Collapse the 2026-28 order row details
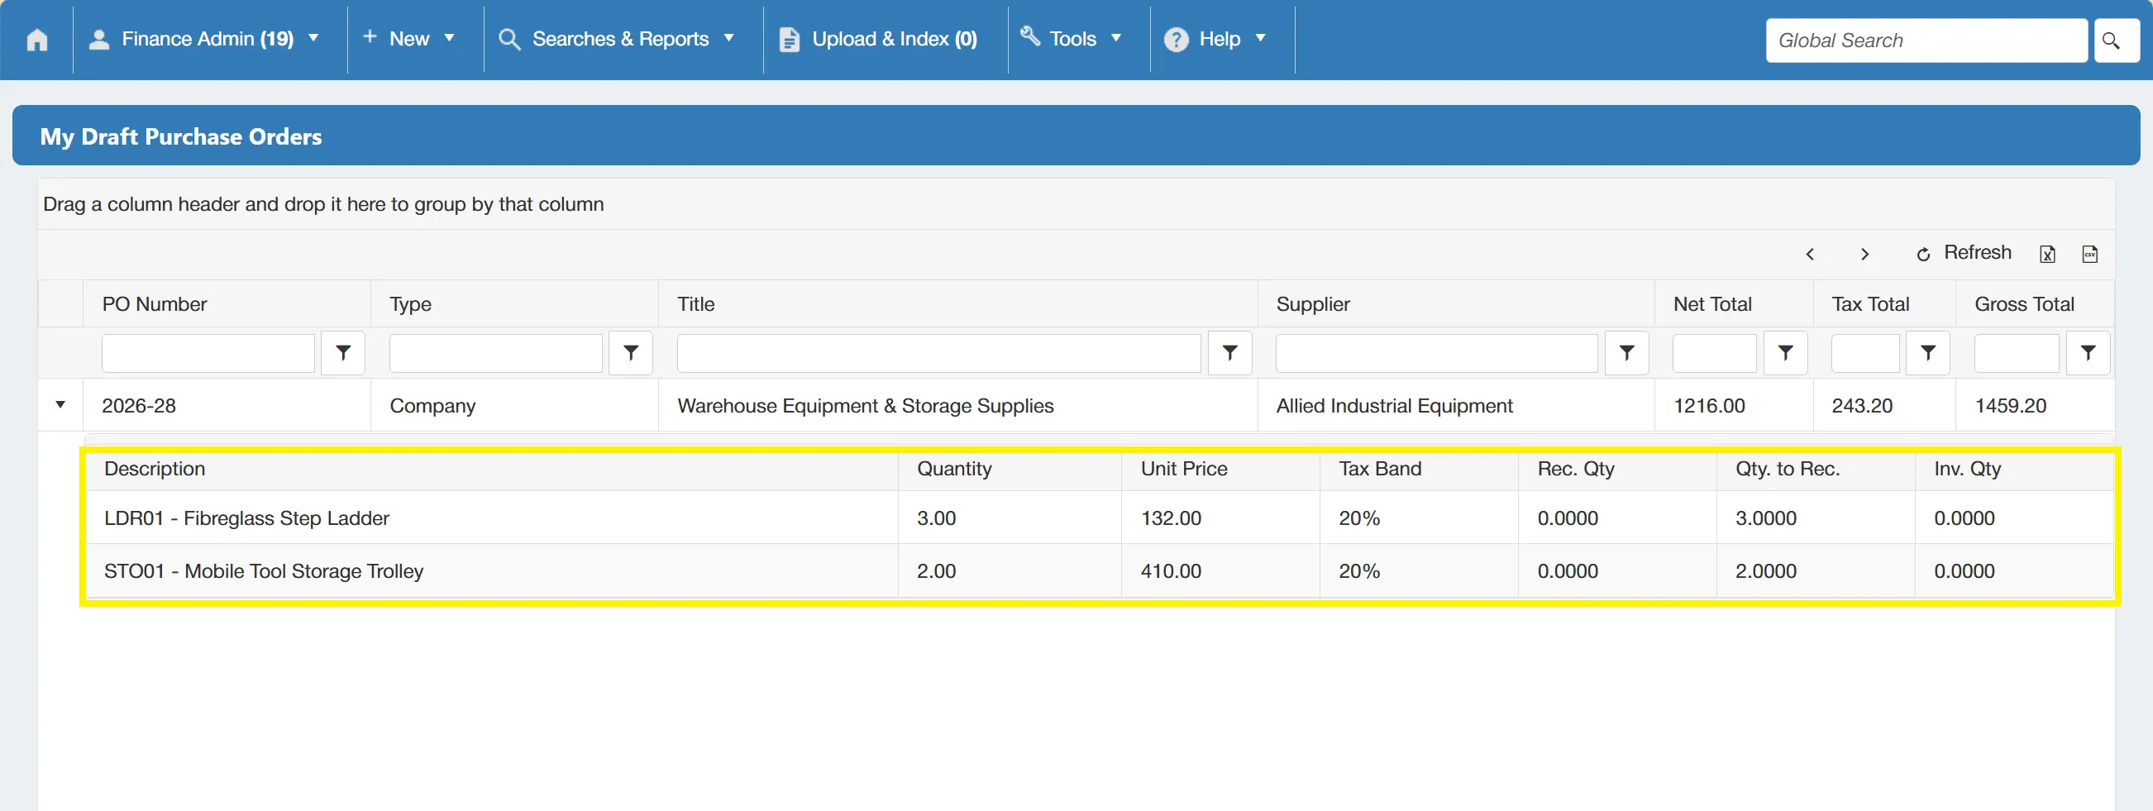 coord(60,404)
